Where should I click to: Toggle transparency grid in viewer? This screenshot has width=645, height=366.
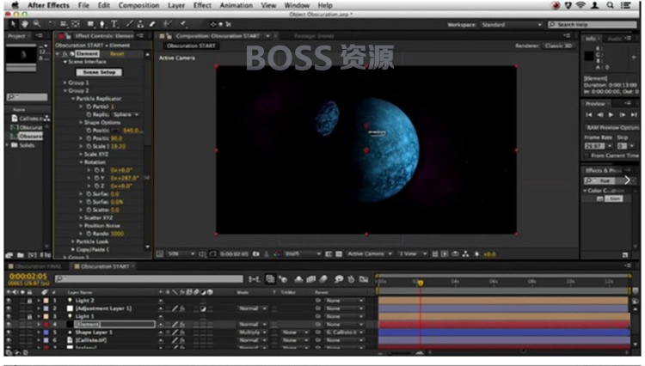pos(339,254)
